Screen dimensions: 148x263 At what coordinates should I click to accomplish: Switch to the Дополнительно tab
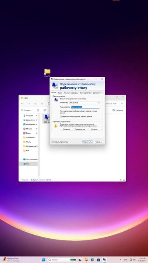coord(96,93)
